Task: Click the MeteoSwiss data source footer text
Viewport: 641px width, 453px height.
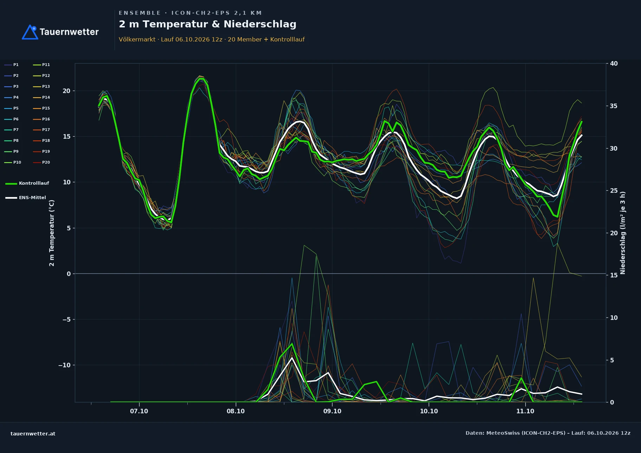Action: (x=548, y=433)
